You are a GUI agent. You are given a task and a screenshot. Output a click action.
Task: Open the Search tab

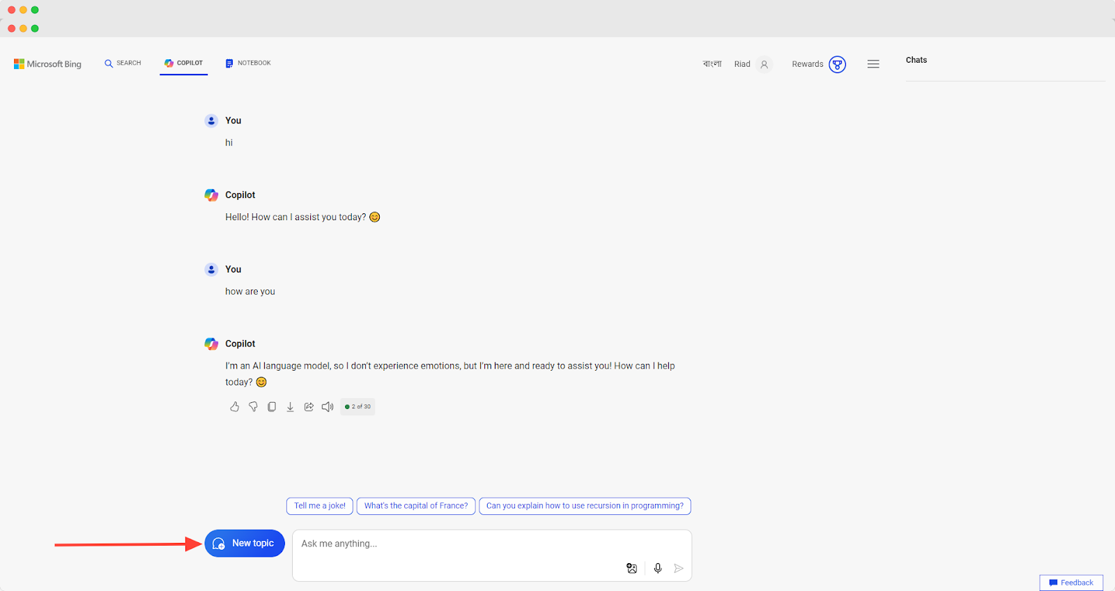pos(123,63)
